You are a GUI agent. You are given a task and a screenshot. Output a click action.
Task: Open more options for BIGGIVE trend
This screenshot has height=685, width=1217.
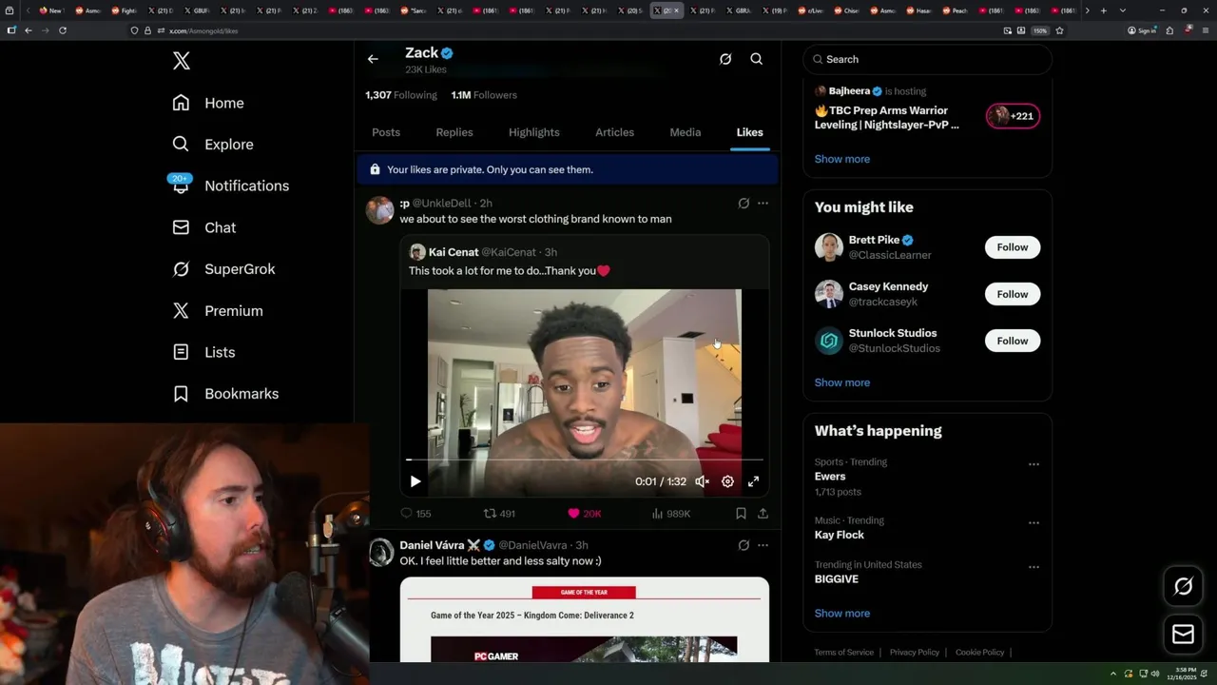[1033, 567]
